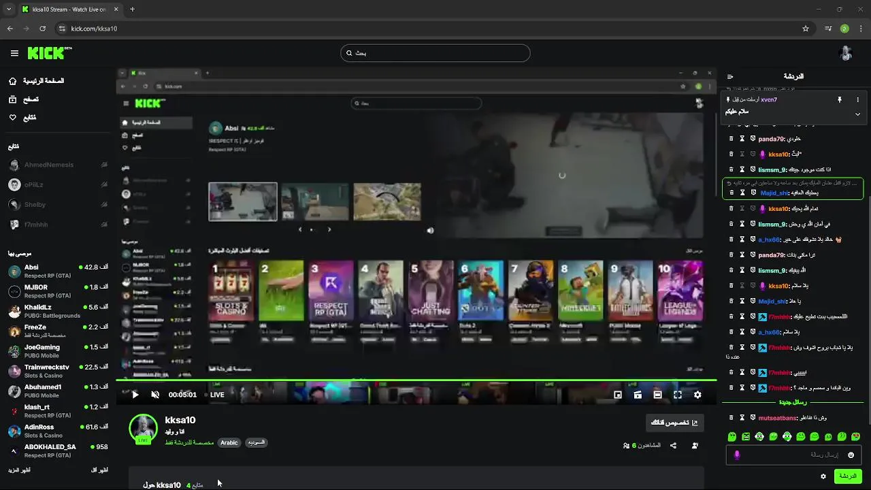Image resolution: width=871 pixels, height=490 pixels.
Task: Open picture-in-picture from player controls
Action: pos(618,395)
